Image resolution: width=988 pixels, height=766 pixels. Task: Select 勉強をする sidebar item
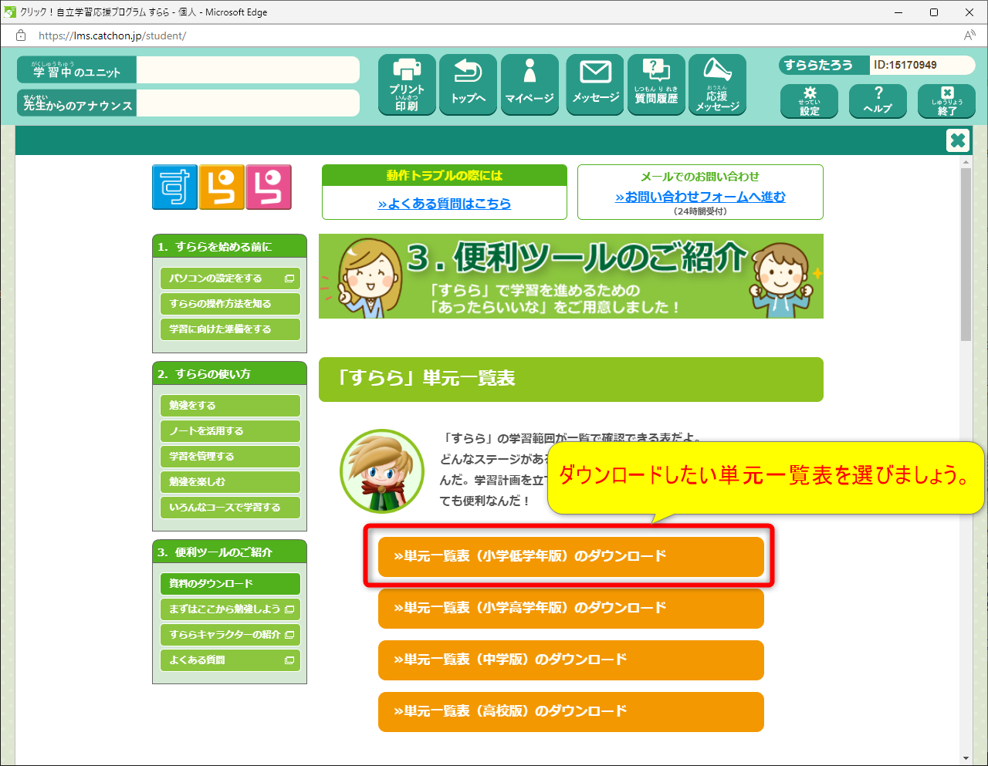tap(230, 406)
